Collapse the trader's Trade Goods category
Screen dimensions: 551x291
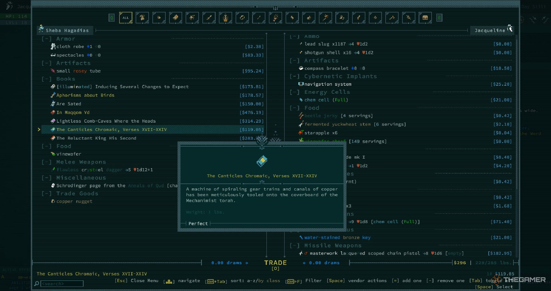(x=46, y=193)
